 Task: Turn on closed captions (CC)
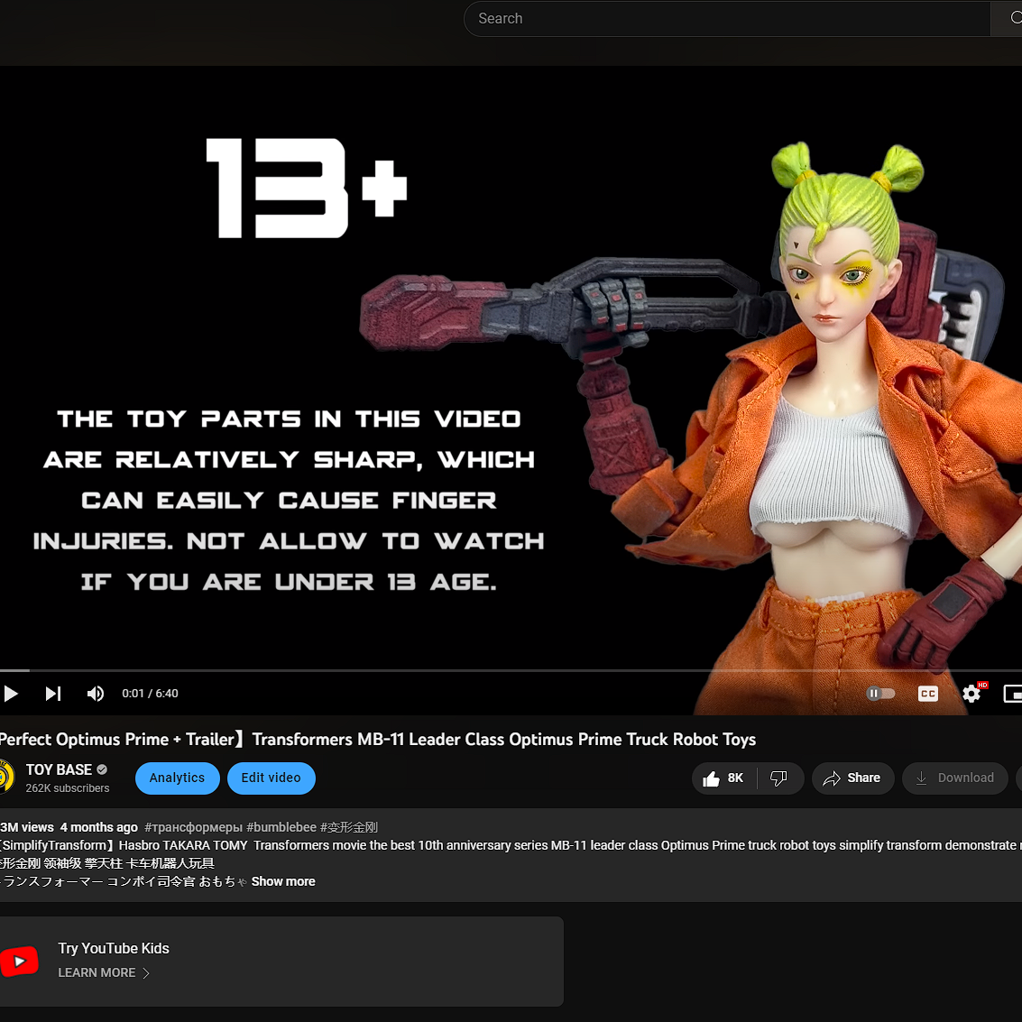(927, 694)
